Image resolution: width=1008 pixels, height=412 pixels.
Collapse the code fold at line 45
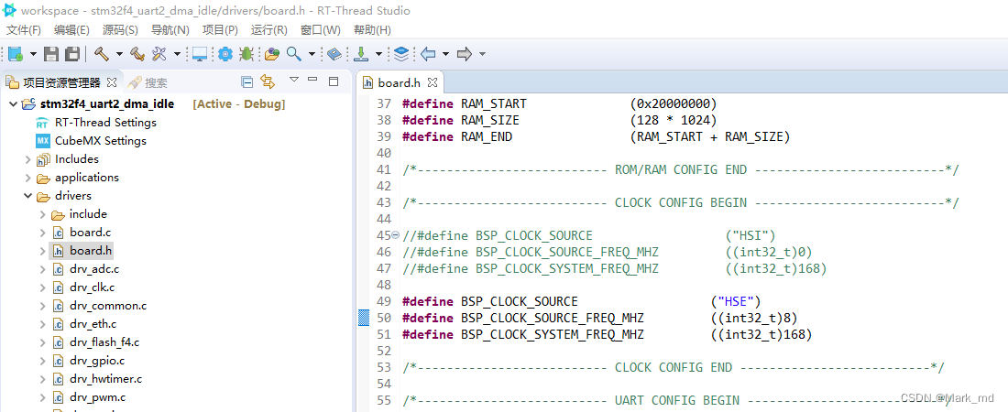[395, 235]
